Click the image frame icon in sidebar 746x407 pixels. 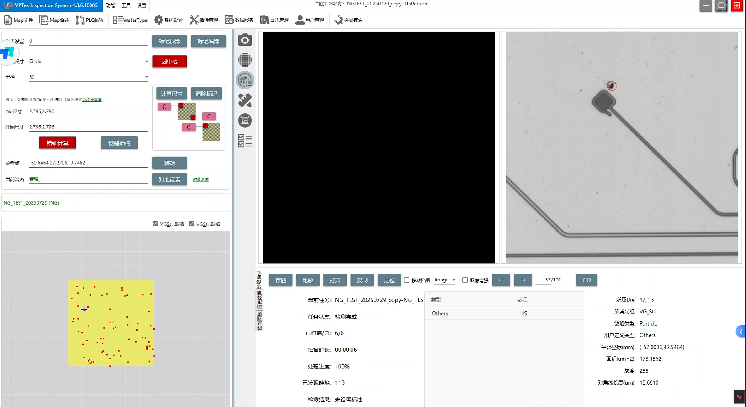pyautogui.click(x=245, y=121)
